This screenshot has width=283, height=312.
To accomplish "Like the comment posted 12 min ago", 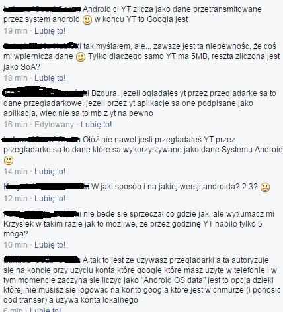I will coord(50,198).
